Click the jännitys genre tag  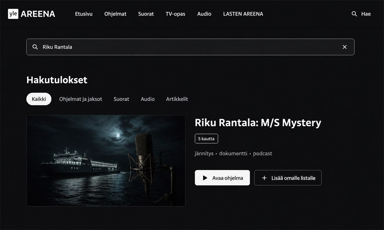(x=204, y=153)
